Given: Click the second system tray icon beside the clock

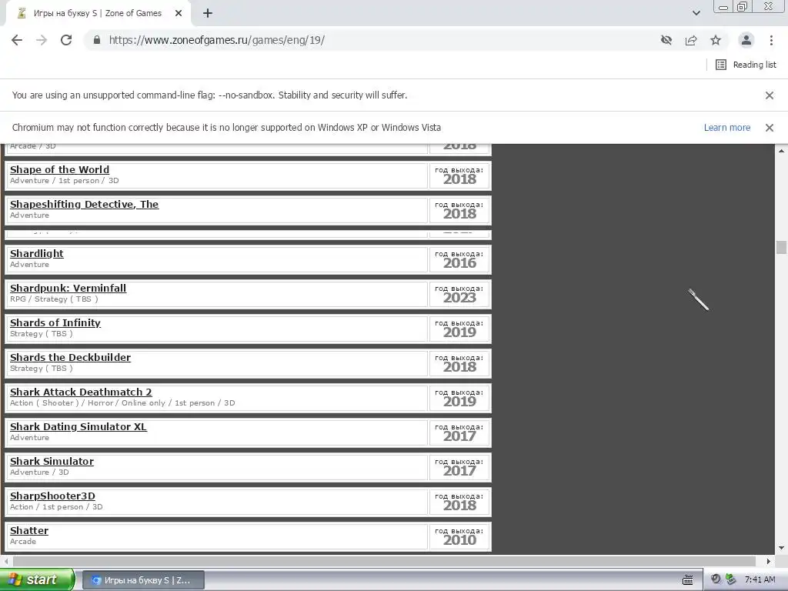Looking at the screenshot, I should coord(731,579).
